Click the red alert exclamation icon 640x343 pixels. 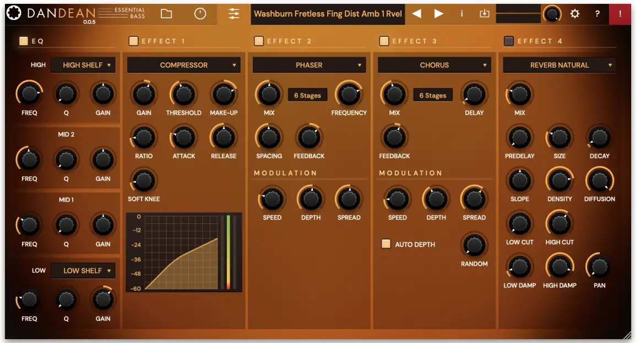tap(620, 14)
